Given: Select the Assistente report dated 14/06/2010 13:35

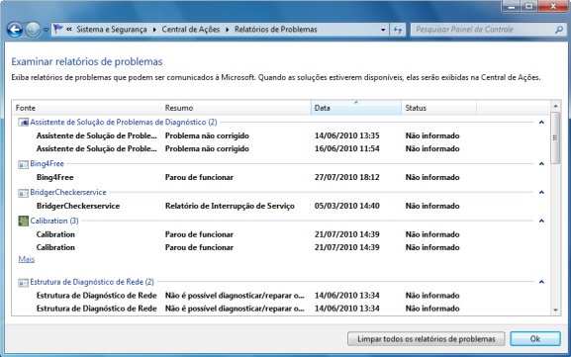Looking at the screenshot, I should [x=280, y=135].
